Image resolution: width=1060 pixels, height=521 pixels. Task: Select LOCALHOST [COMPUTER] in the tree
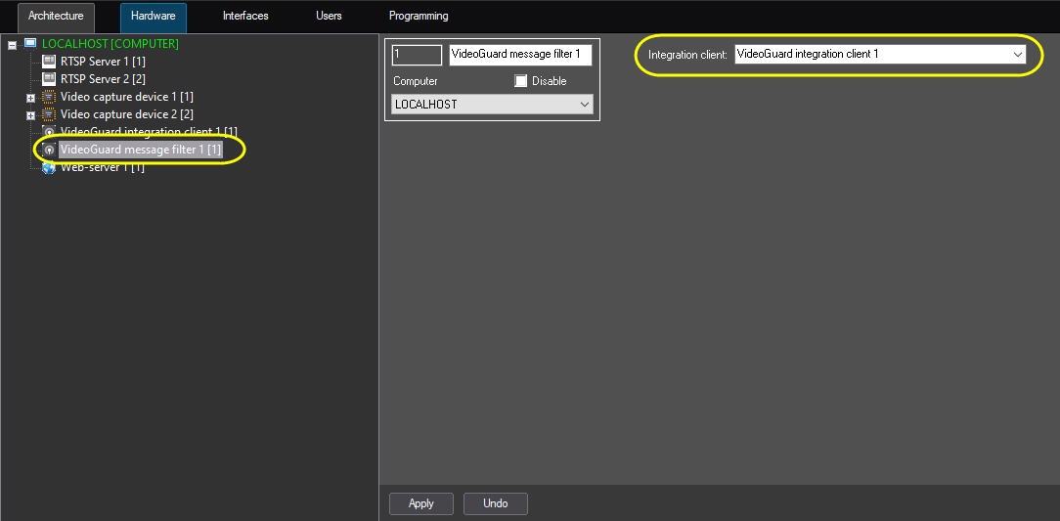[x=110, y=44]
